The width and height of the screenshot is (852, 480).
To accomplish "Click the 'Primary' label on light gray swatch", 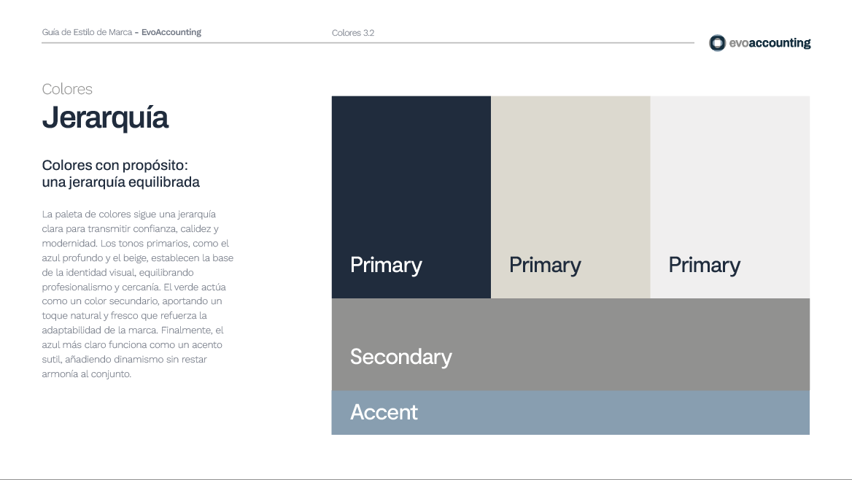I will [704, 265].
